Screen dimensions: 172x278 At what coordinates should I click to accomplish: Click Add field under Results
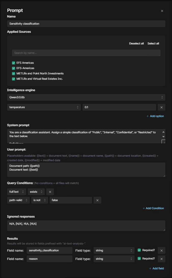coord(156,268)
